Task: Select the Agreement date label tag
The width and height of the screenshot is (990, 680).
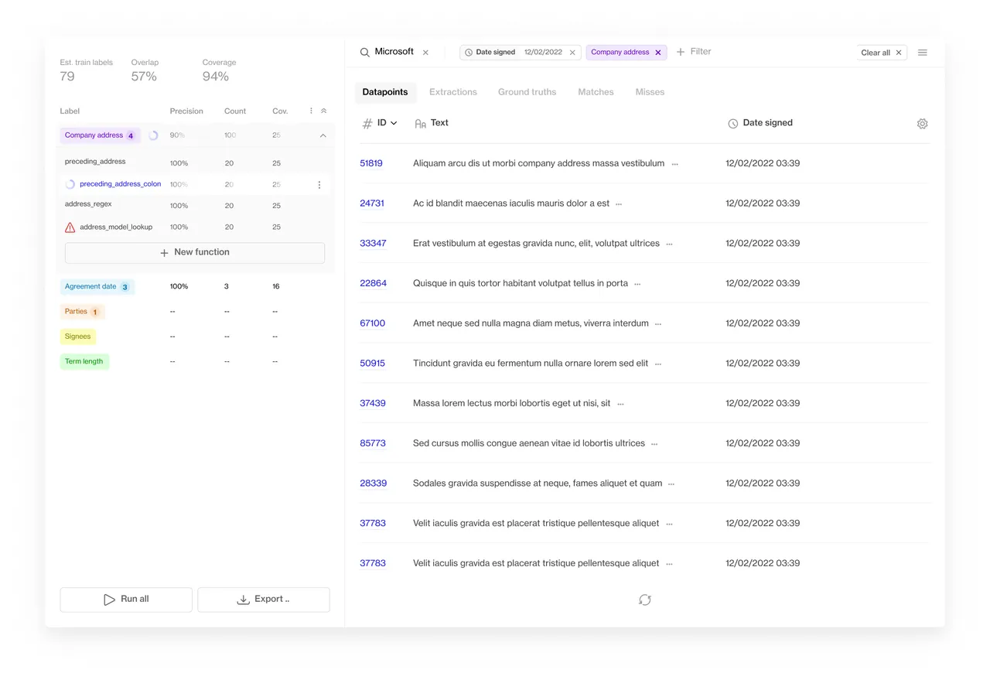Action: tap(97, 287)
